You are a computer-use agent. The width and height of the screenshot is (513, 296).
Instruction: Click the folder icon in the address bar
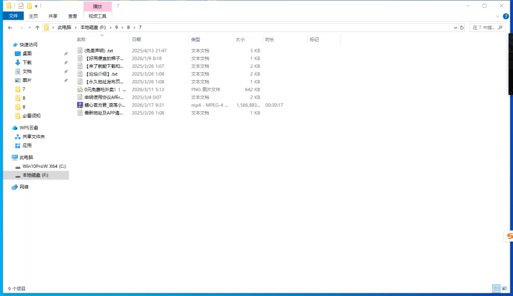46,28
